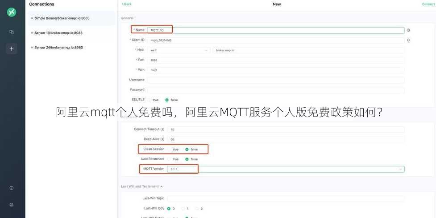This screenshot has height=218, width=436.
Task: Select the Sensor 1@broker.emqx.io:8083 connection
Action: coord(71,33)
